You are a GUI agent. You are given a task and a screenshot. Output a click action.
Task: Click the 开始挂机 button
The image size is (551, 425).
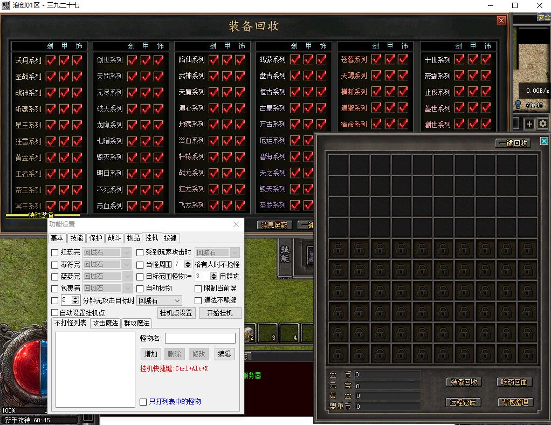point(220,313)
